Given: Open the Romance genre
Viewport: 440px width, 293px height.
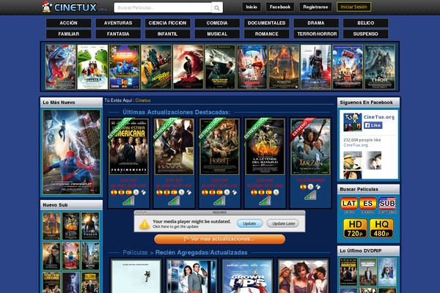Looking at the screenshot, I should 267,34.
